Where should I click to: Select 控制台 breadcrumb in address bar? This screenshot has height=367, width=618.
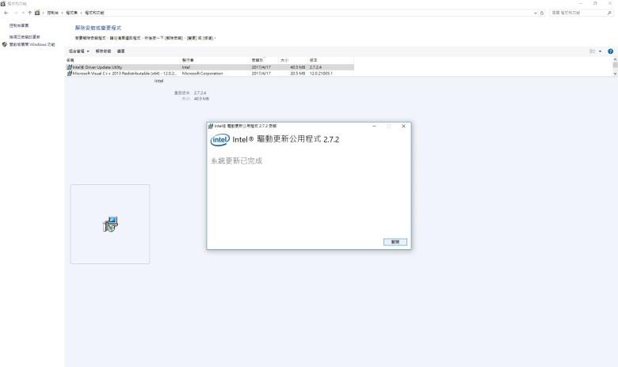pyautogui.click(x=53, y=13)
